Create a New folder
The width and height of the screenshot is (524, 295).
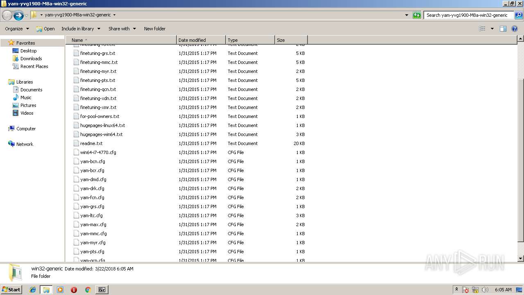155,29
